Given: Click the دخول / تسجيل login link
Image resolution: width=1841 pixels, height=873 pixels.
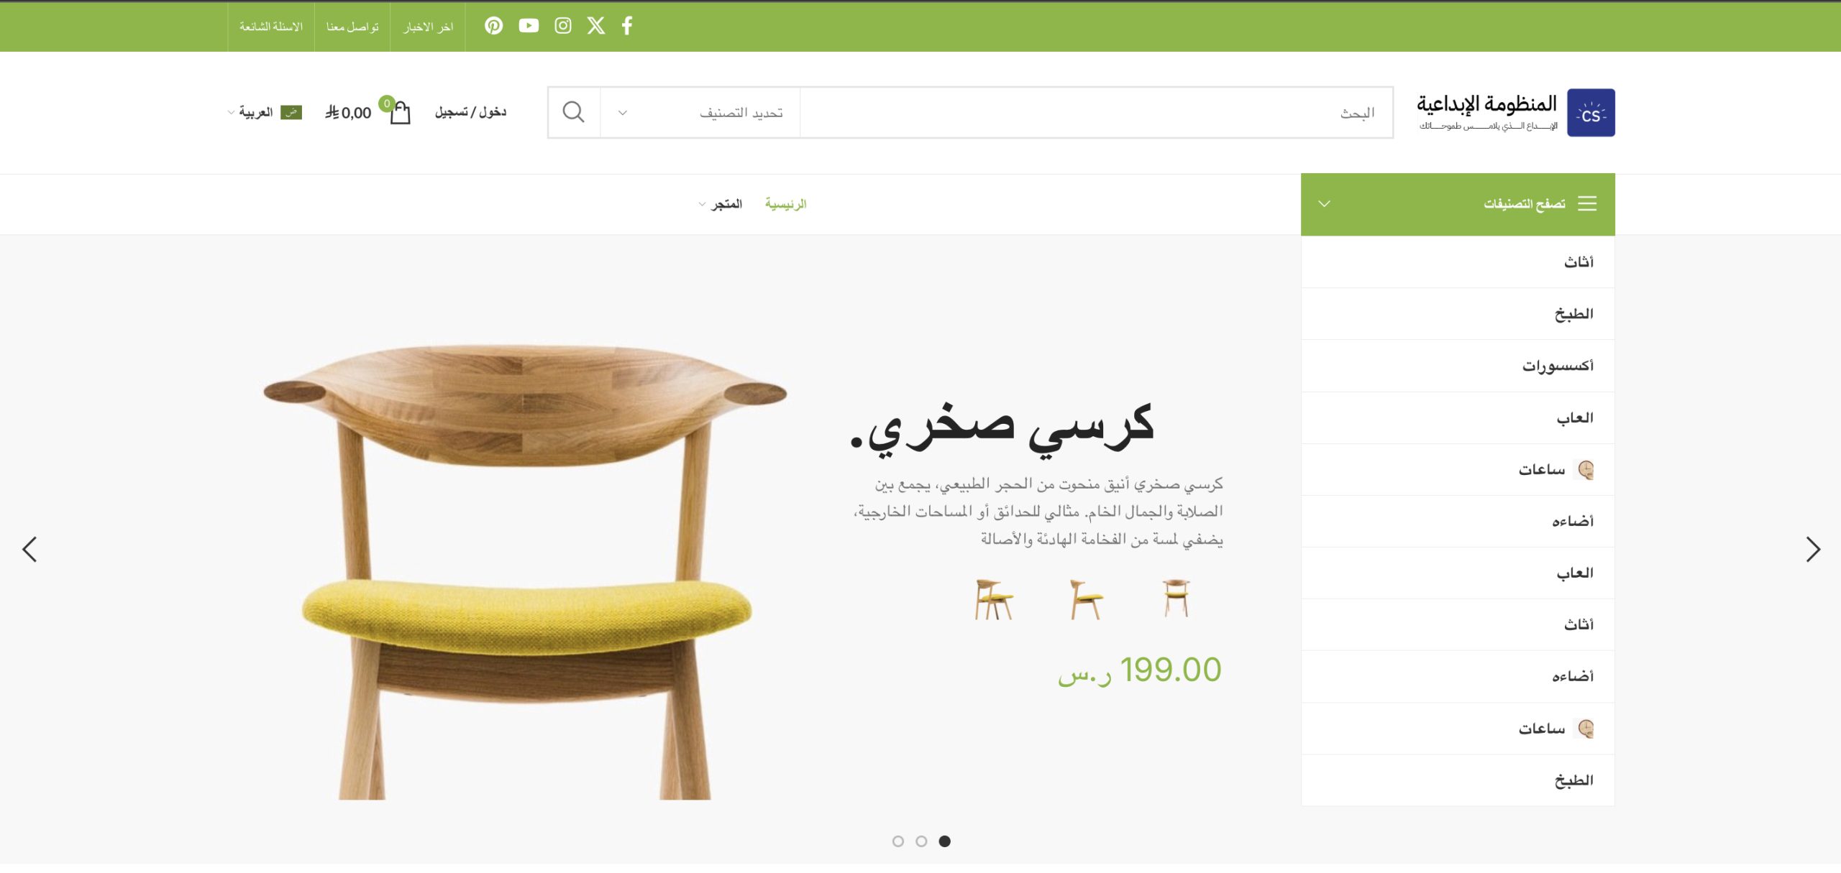Looking at the screenshot, I should [x=471, y=112].
